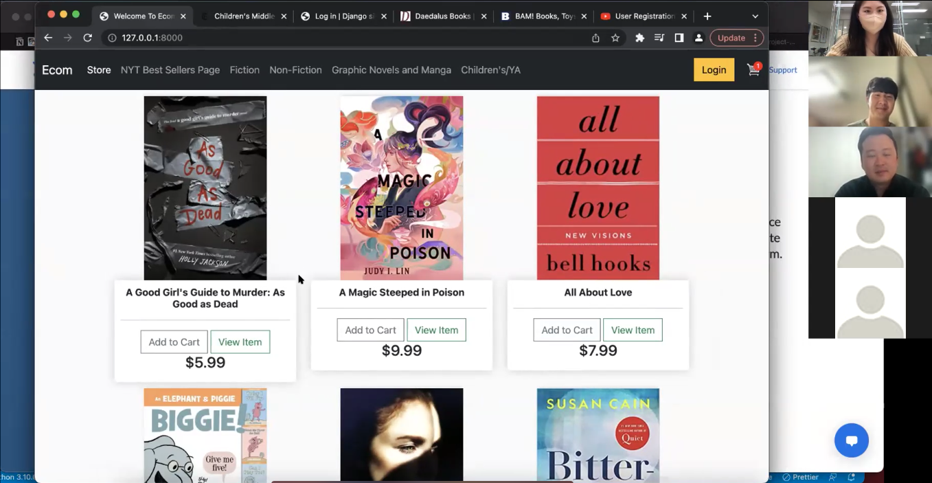The image size is (932, 483).
Task: Close the User Registration tab
Action: tap(684, 16)
